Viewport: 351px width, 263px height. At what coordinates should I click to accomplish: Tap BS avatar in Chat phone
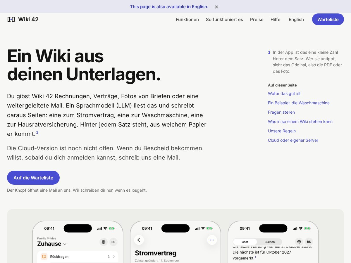(309, 242)
